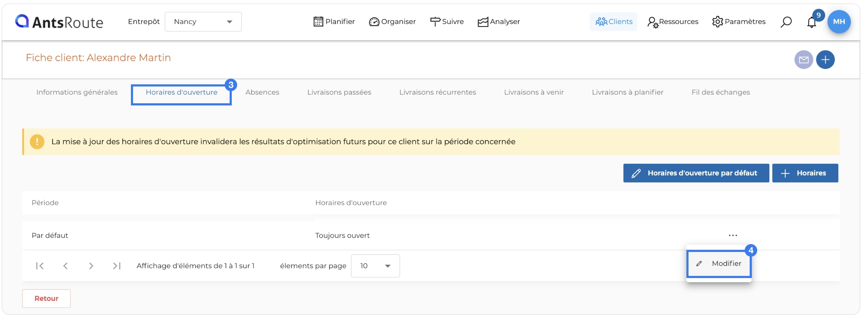The width and height of the screenshot is (862, 317).
Task: Open the Organiser menu
Action: click(392, 22)
